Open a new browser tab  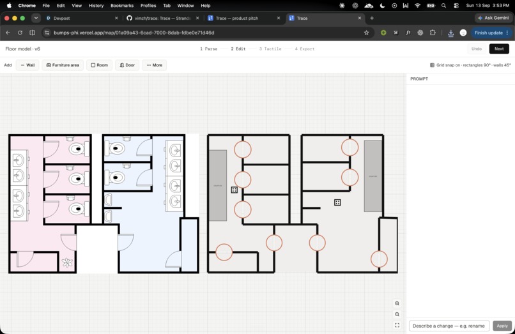[x=372, y=18]
